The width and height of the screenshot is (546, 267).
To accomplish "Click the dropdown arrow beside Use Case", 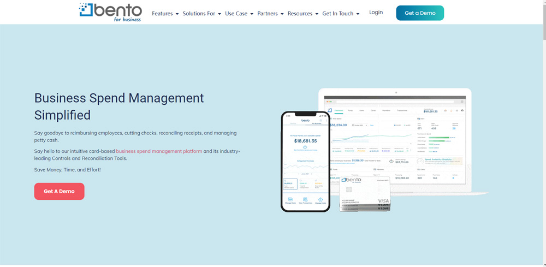I will click(x=252, y=14).
